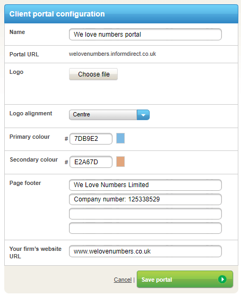This screenshot has width=241, height=295.
Task: Edit the firm's website URL field
Action: coord(145,251)
